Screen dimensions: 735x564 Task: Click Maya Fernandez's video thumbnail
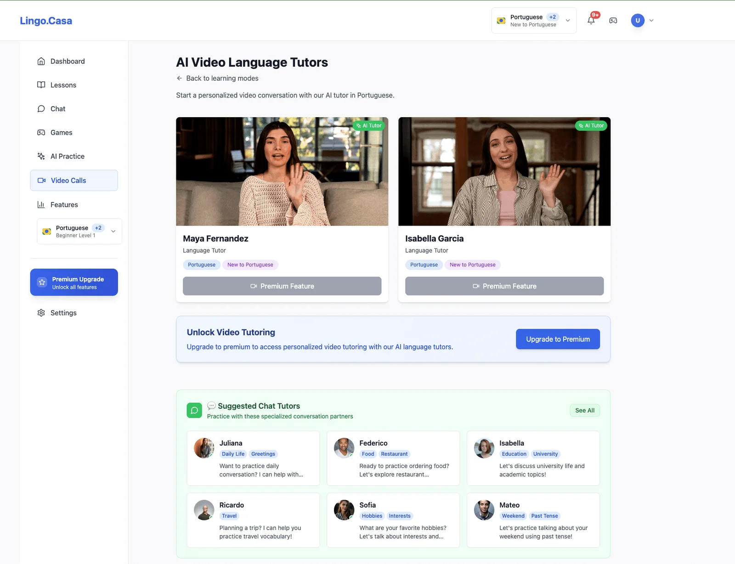[x=282, y=171]
